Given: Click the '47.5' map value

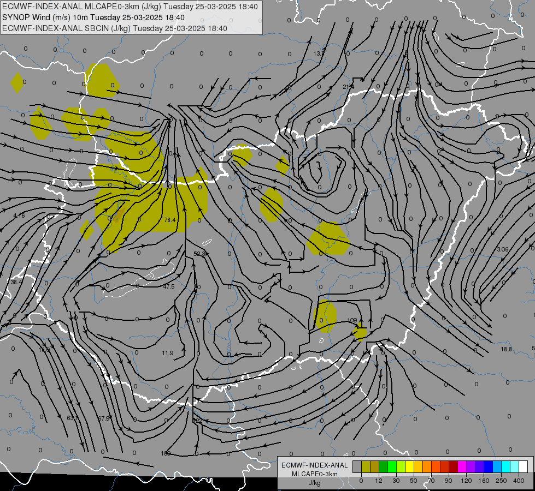Looking at the screenshot, I should [169, 286].
